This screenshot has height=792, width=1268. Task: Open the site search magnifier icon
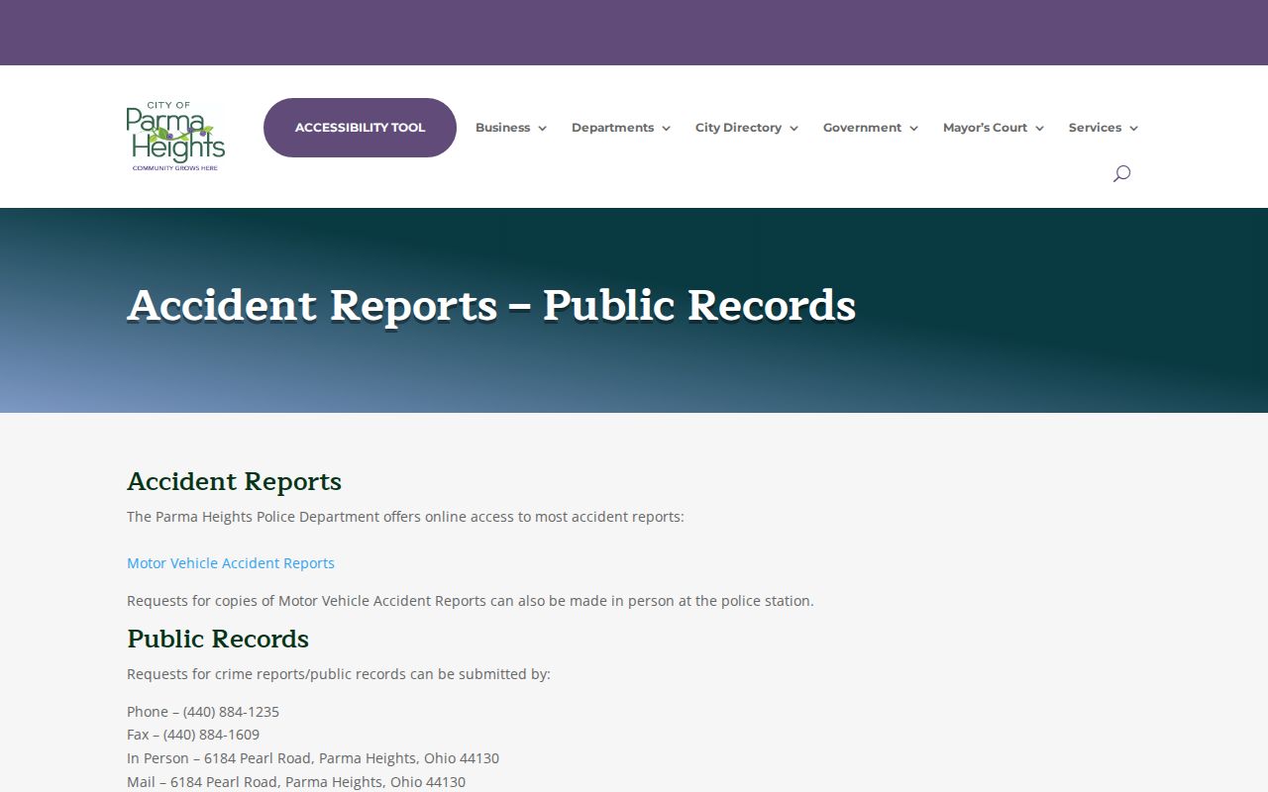point(1121,174)
